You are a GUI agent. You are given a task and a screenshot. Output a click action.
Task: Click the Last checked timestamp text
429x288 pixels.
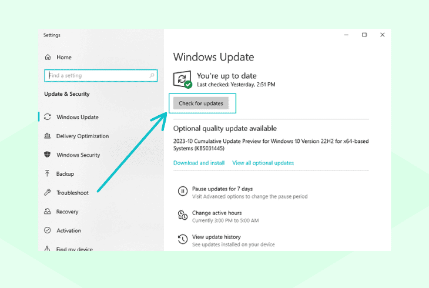(236, 85)
